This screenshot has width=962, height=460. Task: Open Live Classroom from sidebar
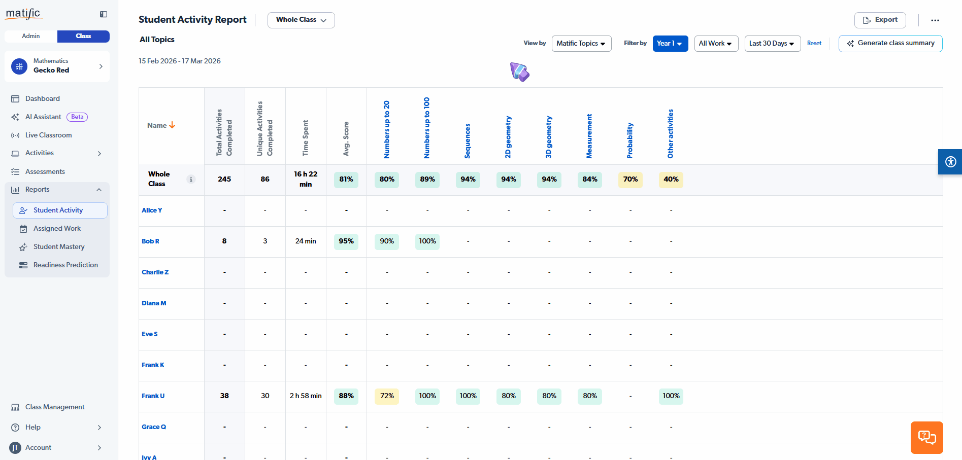point(48,135)
